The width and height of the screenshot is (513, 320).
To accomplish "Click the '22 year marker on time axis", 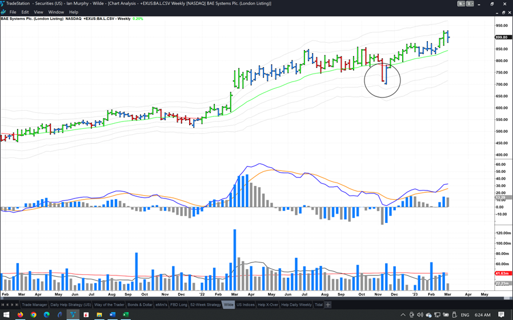I will point(202,294).
